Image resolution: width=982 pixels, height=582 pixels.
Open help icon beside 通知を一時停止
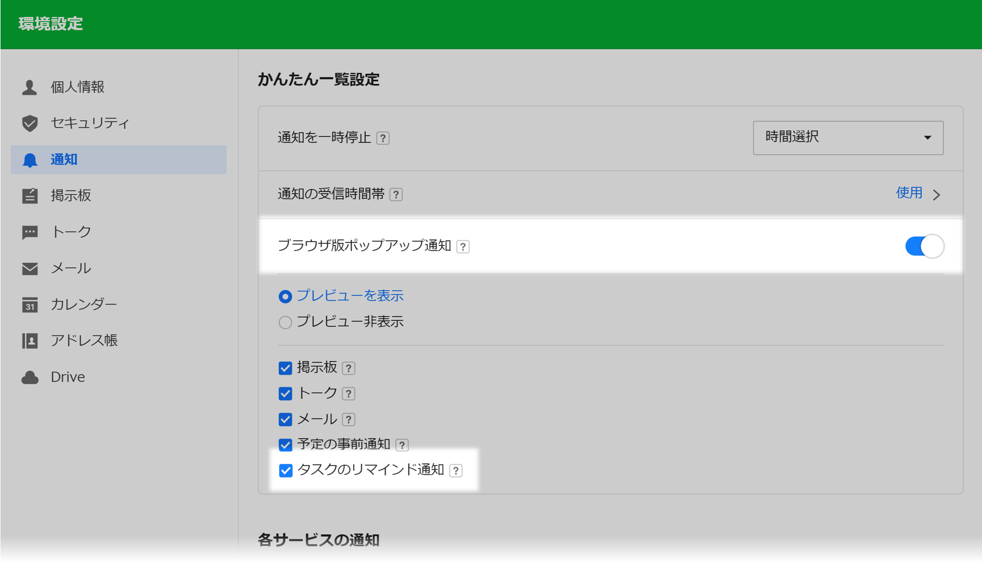(383, 138)
